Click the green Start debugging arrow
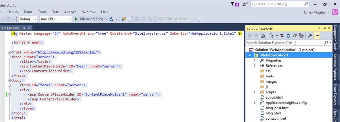 click(76, 19)
